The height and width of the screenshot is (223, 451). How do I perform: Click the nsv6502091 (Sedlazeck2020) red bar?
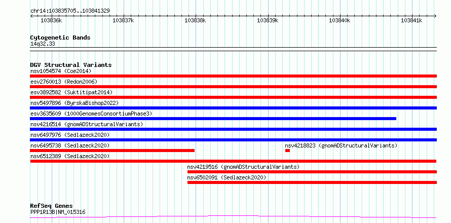click(x=312, y=182)
